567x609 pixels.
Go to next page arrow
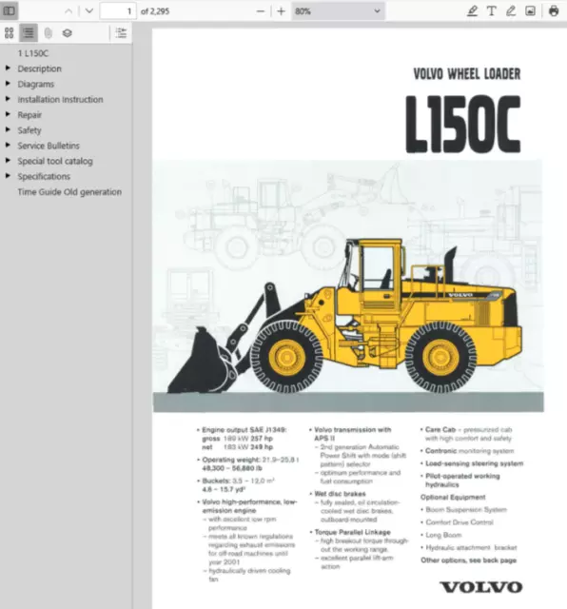point(89,10)
